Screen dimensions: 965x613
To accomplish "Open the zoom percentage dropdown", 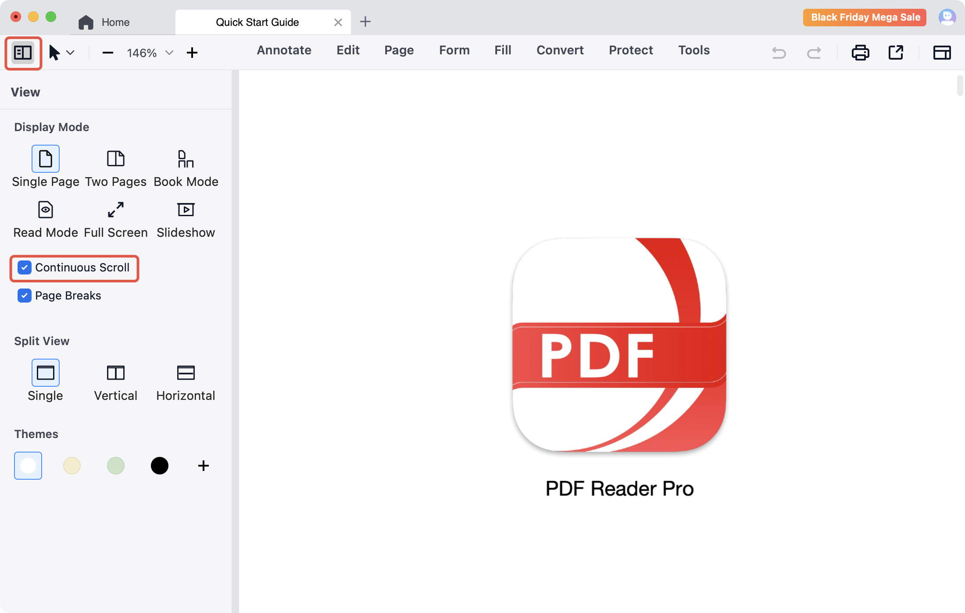I will pyautogui.click(x=169, y=53).
